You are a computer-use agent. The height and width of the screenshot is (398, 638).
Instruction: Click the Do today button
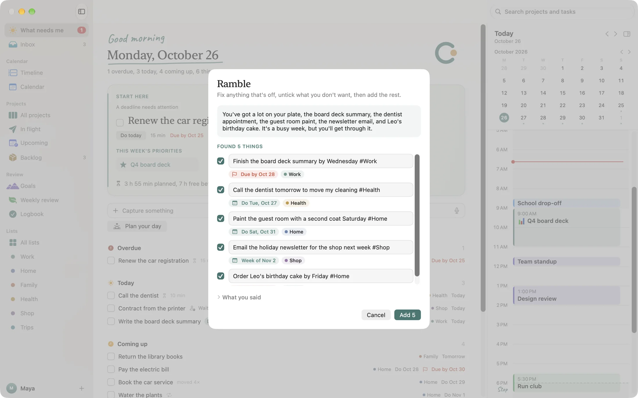coord(131,135)
